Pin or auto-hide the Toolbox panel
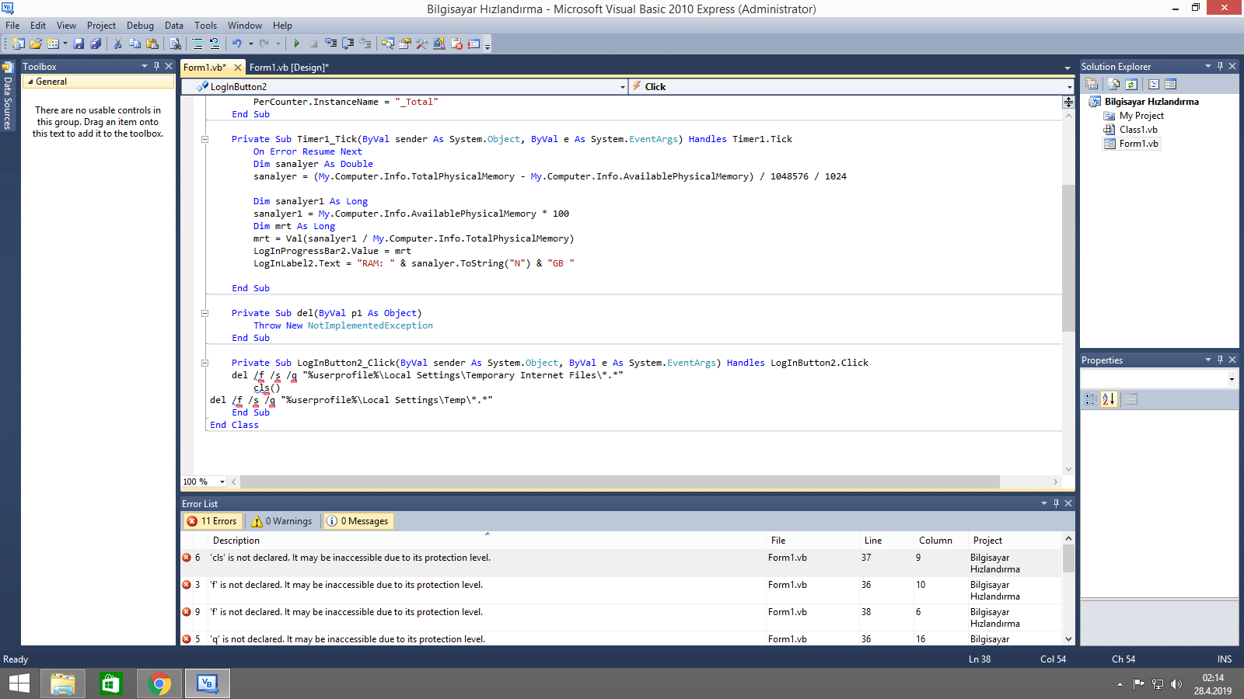This screenshot has width=1244, height=699. (156, 66)
